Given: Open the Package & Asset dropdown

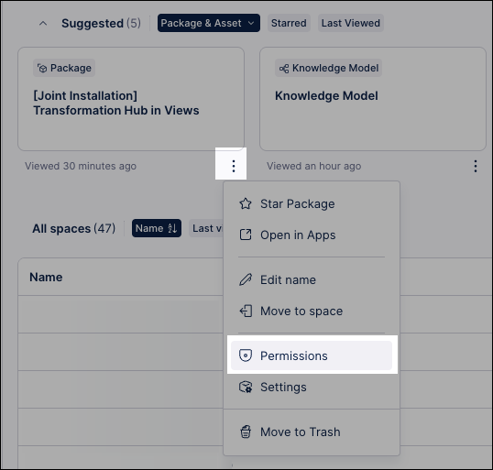Looking at the screenshot, I should [x=208, y=23].
